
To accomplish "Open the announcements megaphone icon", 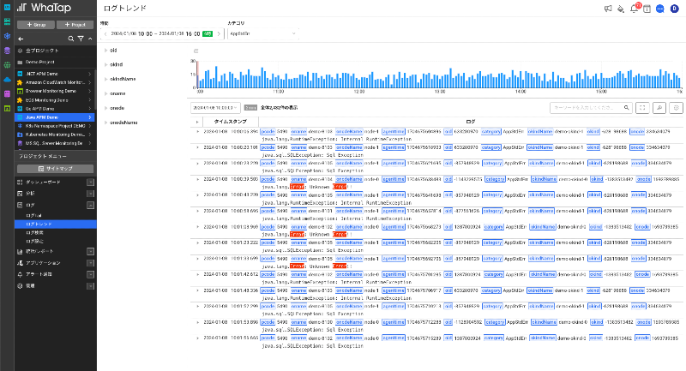I will coord(608,9).
